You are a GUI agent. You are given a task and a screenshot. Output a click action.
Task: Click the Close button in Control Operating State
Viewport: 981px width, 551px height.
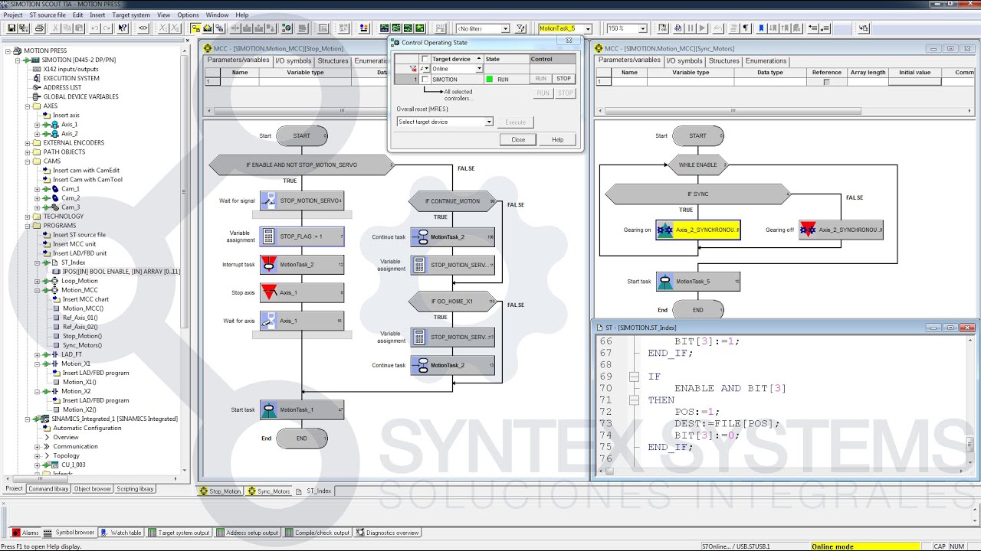tap(518, 139)
